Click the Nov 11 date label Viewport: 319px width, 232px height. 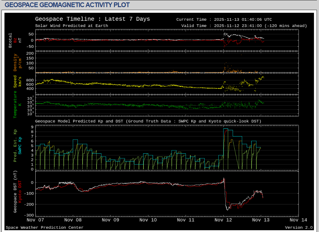pyautogui.click(x=185, y=220)
